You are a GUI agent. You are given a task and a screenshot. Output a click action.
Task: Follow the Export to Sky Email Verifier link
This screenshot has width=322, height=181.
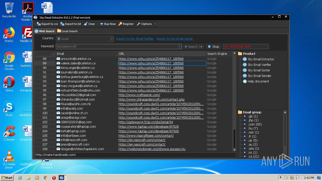pos(135,38)
